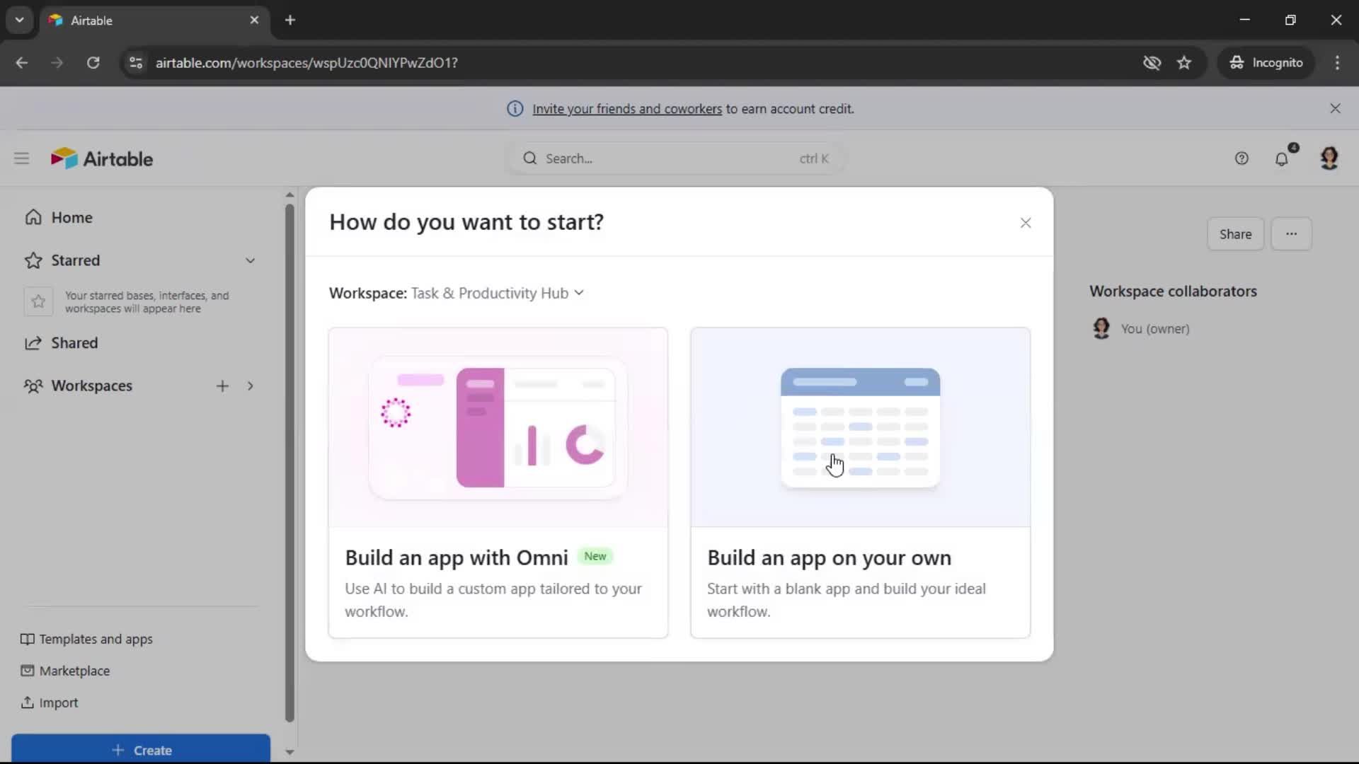Viewport: 1359px width, 764px height.
Task: Click the Templates and apps book icon
Action: click(x=27, y=639)
